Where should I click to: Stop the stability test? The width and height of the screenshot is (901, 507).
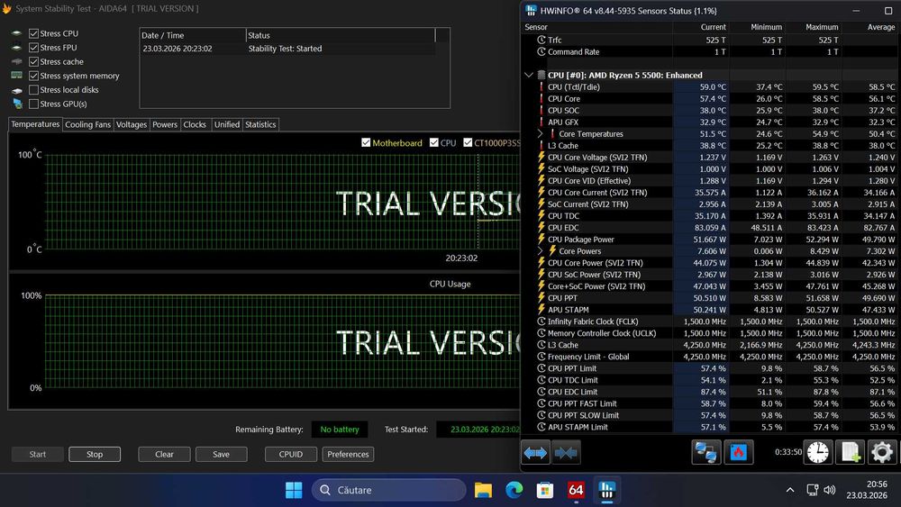point(95,454)
